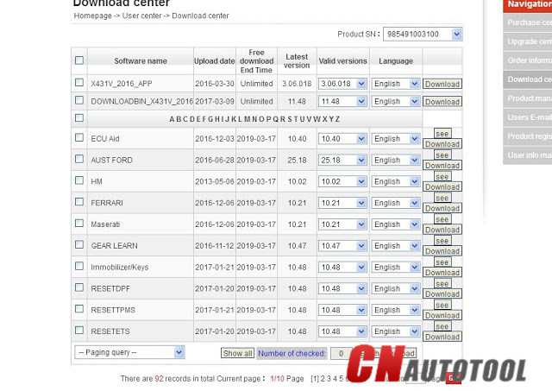Click the Number of checked count field
Screen dimensions: 552x391
tap(341, 353)
